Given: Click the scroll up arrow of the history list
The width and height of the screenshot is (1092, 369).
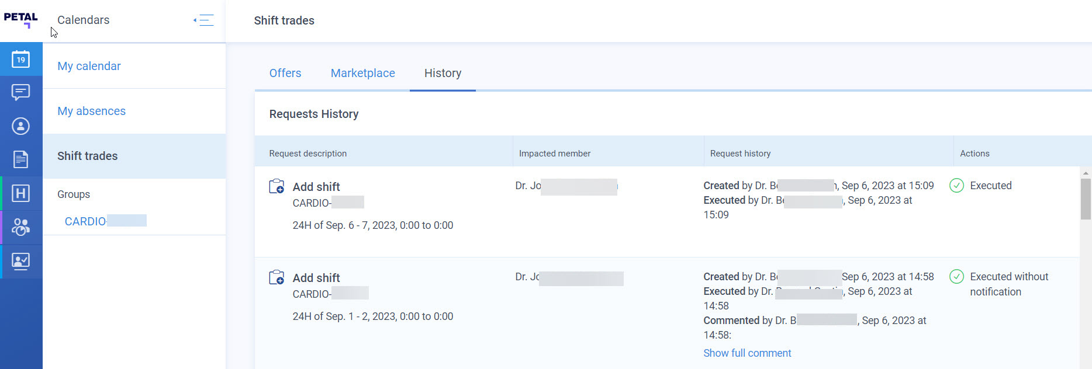Looking at the screenshot, I should [x=1086, y=173].
